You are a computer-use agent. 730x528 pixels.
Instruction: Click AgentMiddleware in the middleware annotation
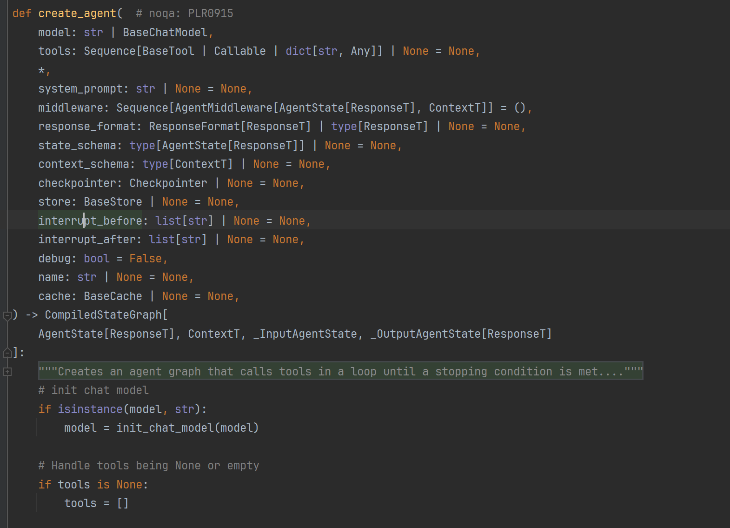click(x=224, y=108)
